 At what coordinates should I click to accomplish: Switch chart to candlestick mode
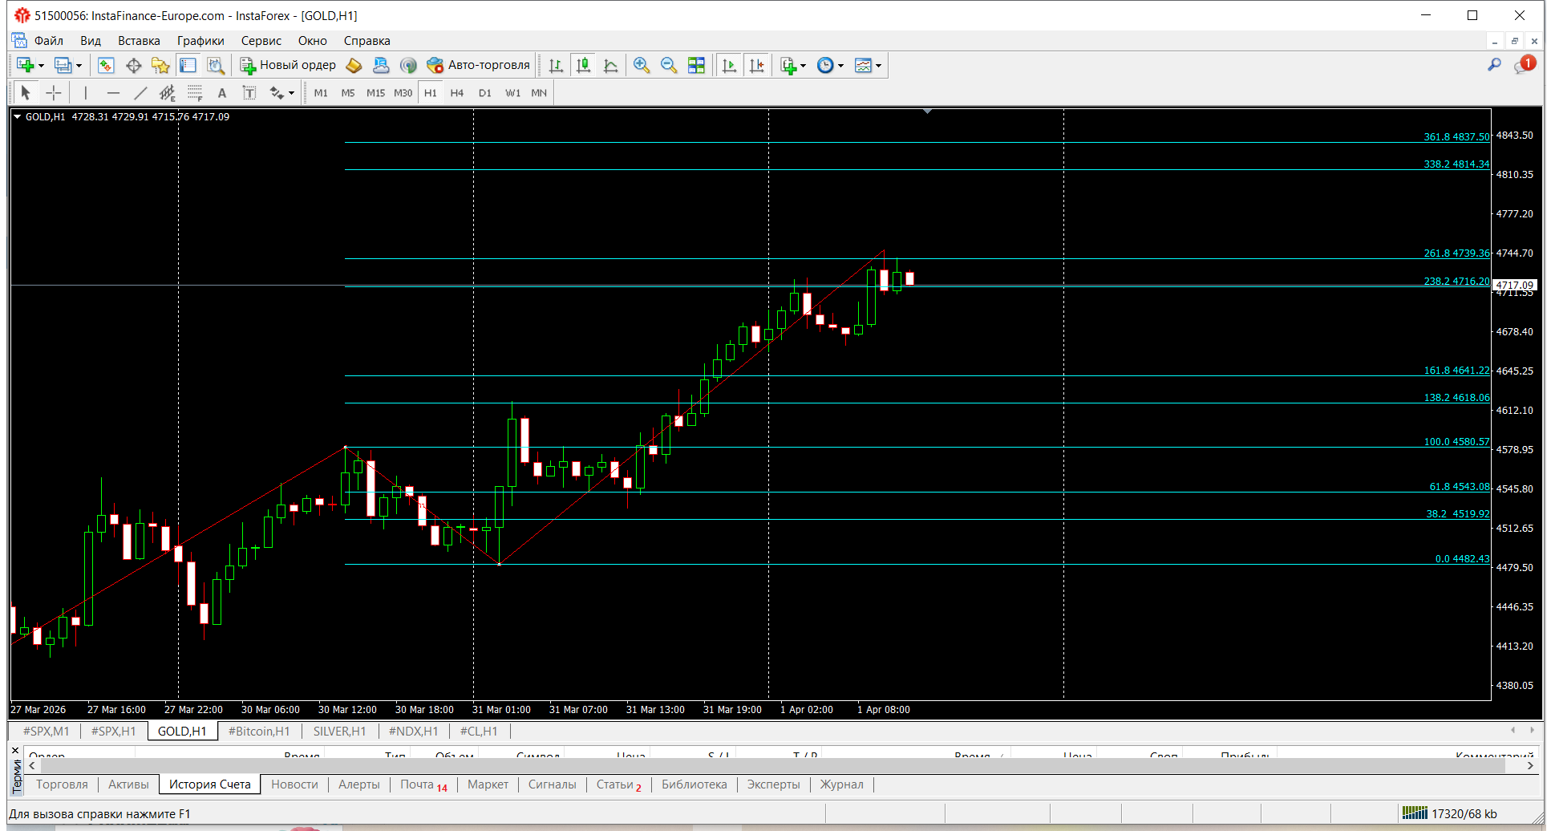coord(584,66)
